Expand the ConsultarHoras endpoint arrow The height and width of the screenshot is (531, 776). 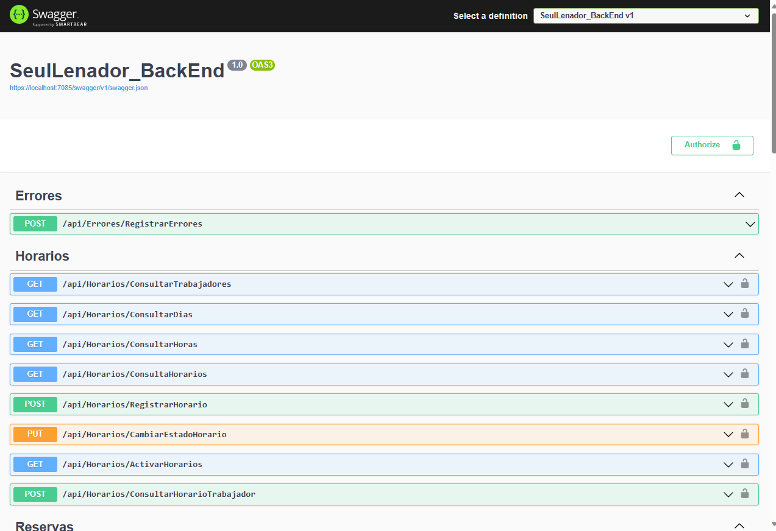(x=728, y=345)
